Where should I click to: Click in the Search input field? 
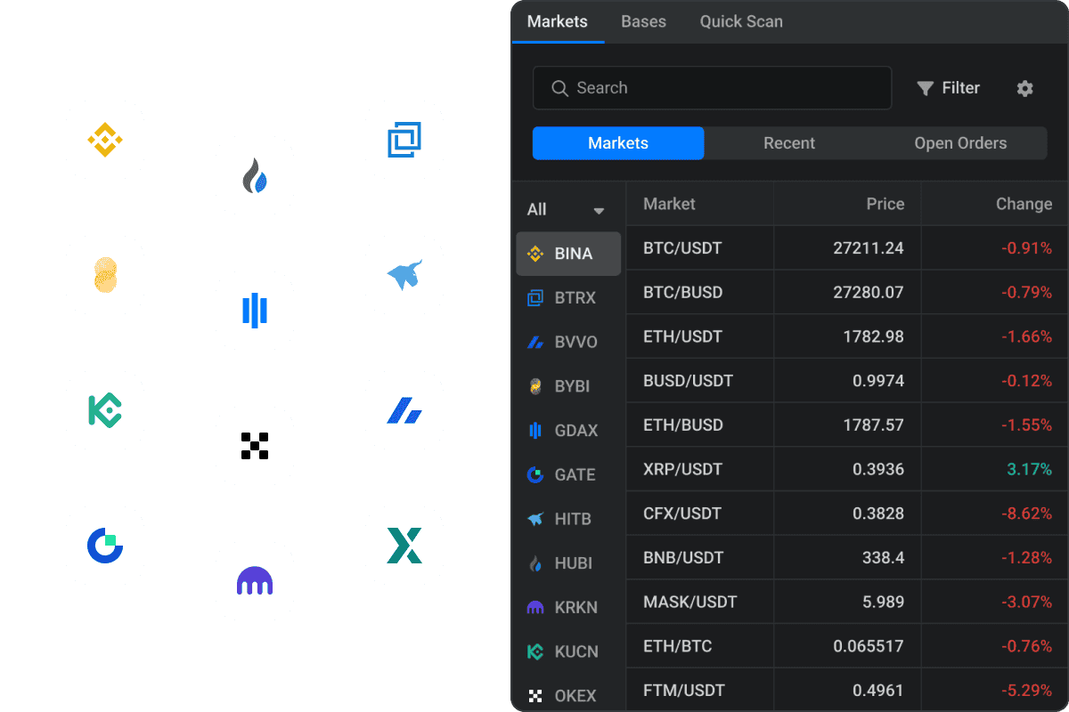(713, 88)
